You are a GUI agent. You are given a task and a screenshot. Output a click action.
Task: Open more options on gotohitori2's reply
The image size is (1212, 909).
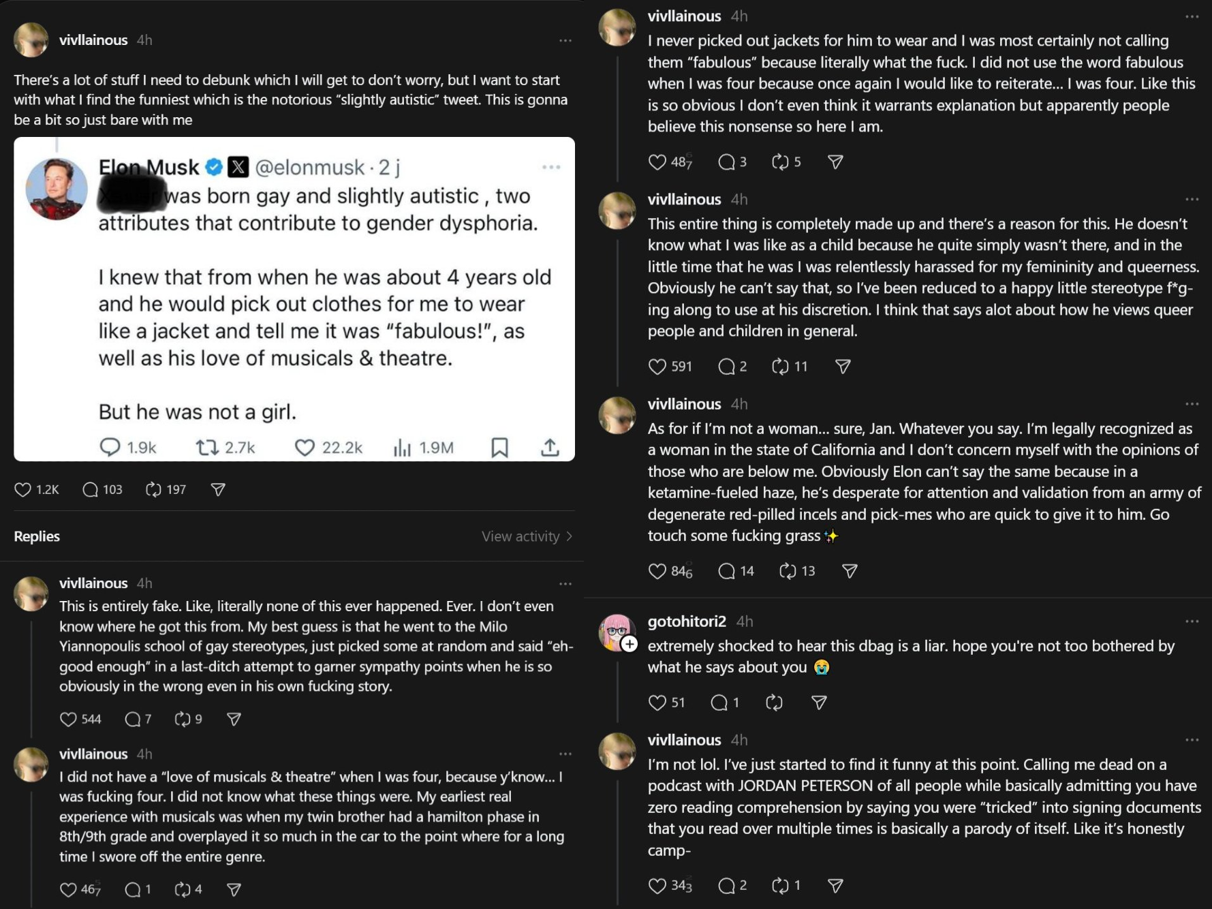click(1192, 621)
